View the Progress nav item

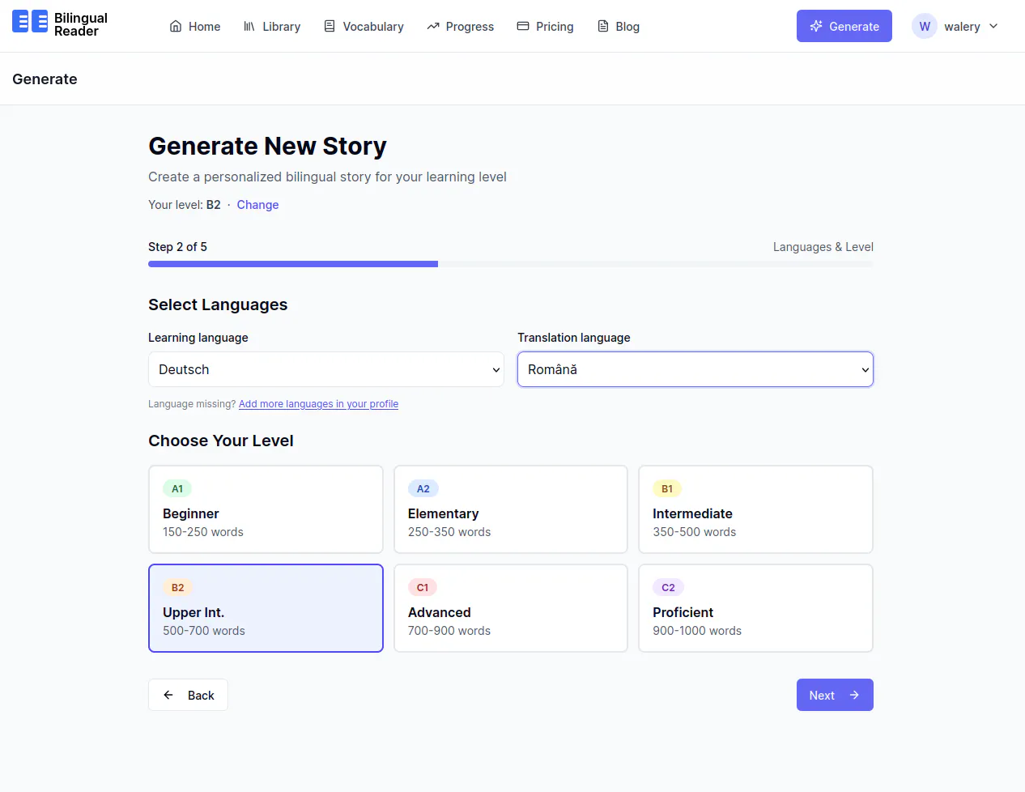click(461, 26)
